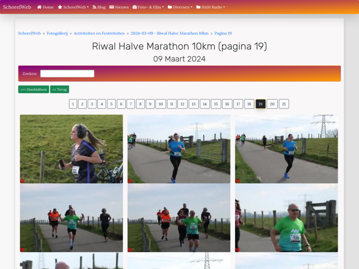This screenshot has height=269, width=359.
Task: Go to gallery page 9
Action: (150, 104)
